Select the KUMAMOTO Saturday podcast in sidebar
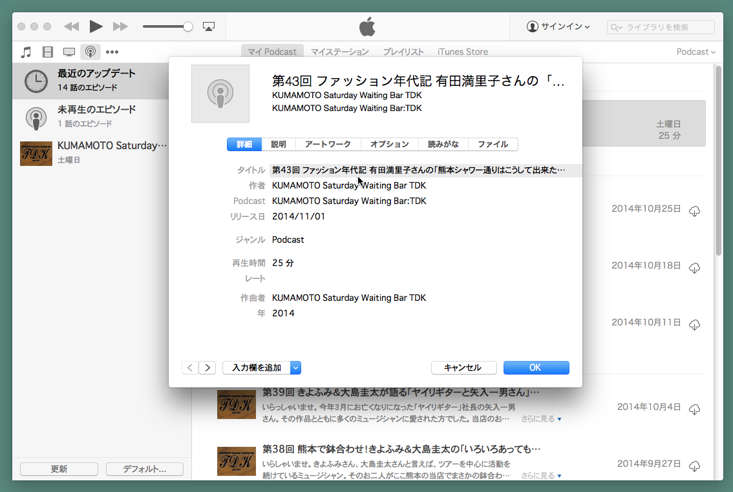This screenshot has width=733, height=492. 90,152
